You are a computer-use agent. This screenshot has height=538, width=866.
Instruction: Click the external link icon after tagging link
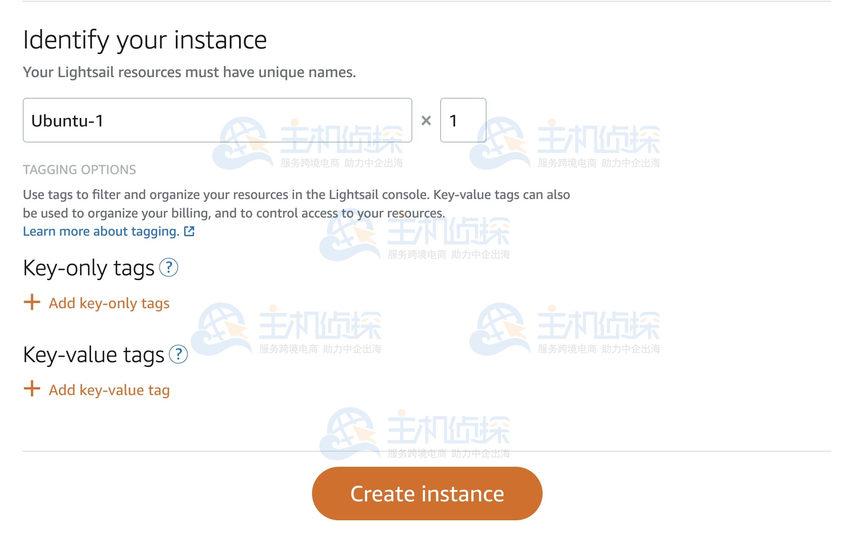(189, 231)
